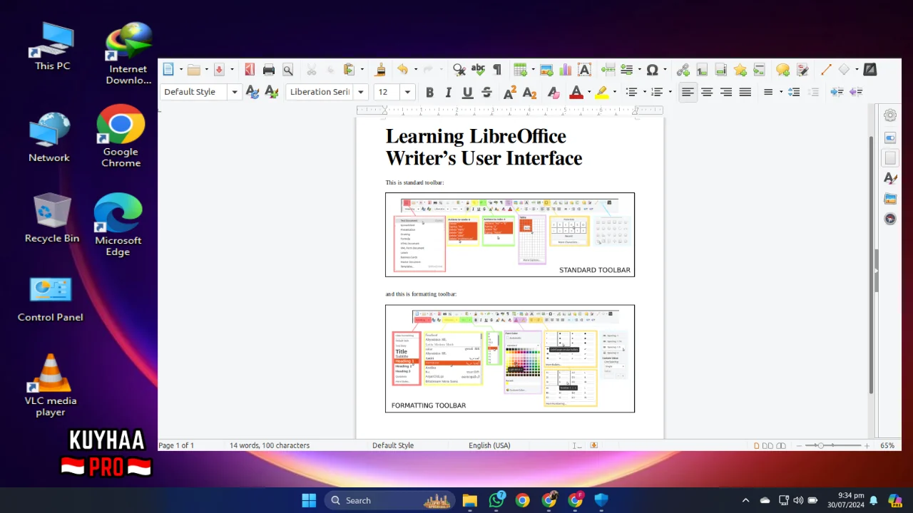Open line spacing dropdown arrow
Image resolution: width=913 pixels, height=513 pixels.
[x=780, y=92]
